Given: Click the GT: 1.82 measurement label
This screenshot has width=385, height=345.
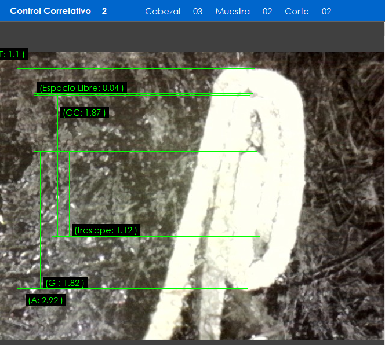Looking at the screenshot, I should (x=66, y=283).
